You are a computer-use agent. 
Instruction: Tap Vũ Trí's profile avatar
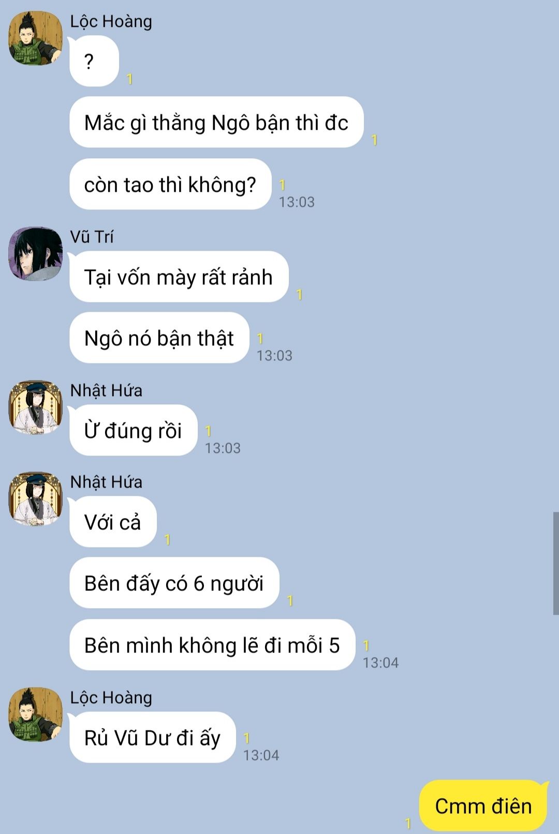coord(35,253)
